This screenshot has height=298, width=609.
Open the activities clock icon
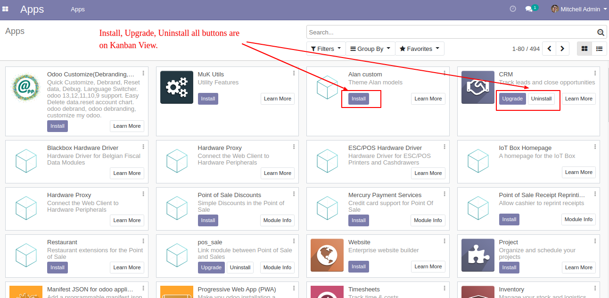pos(513,9)
